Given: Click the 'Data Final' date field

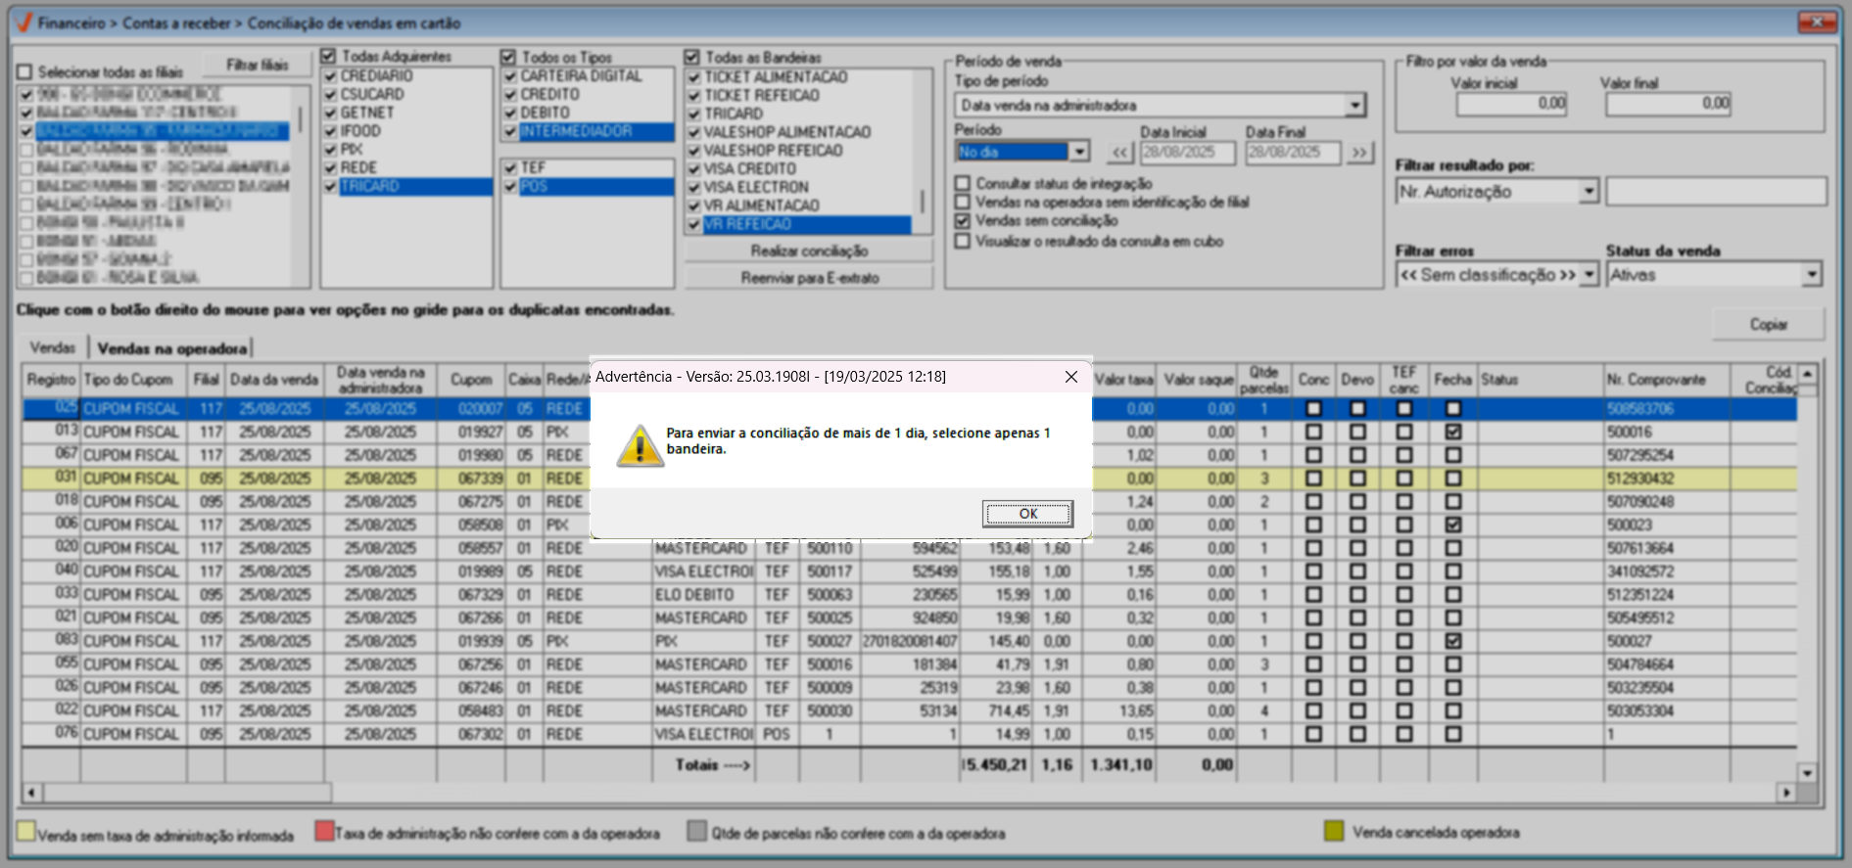Looking at the screenshot, I should (1293, 153).
